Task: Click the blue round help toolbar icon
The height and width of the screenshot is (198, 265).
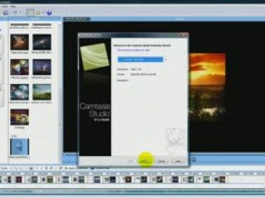Action: coord(49,13)
